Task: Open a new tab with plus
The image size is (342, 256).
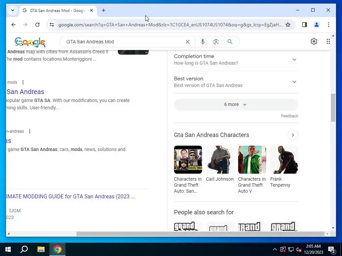Action: [x=104, y=10]
